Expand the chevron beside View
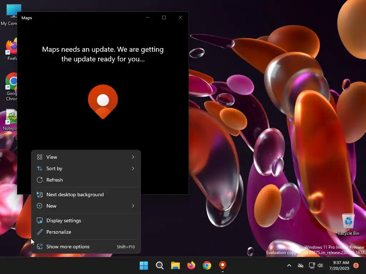Image resolution: width=366 pixels, height=274 pixels. pos(133,157)
